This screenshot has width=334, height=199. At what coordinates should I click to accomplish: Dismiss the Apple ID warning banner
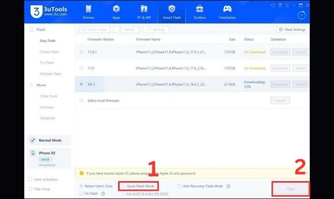pyautogui.click(x=306, y=173)
